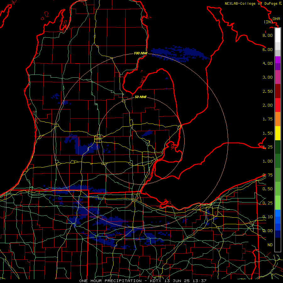Select the 0.25 inch legend value
The width and height of the screenshot is (283, 283).
[x=268, y=203]
